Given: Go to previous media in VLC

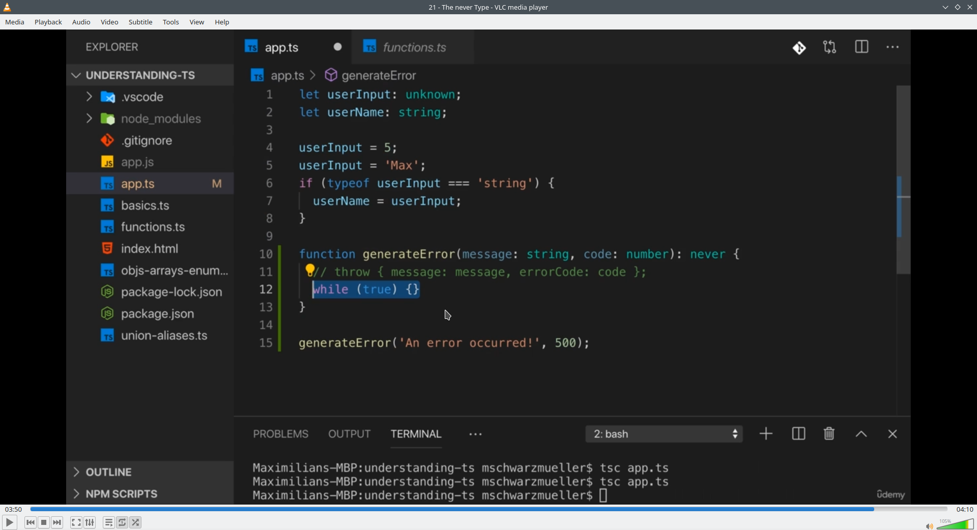Looking at the screenshot, I should pyautogui.click(x=31, y=522).
